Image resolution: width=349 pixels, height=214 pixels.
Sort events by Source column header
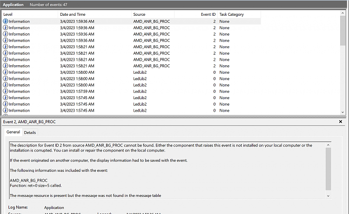point(153,14)
